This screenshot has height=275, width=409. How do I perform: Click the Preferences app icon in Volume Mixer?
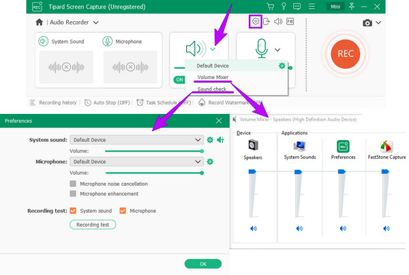pyautogui.click(x=343, y=146)
